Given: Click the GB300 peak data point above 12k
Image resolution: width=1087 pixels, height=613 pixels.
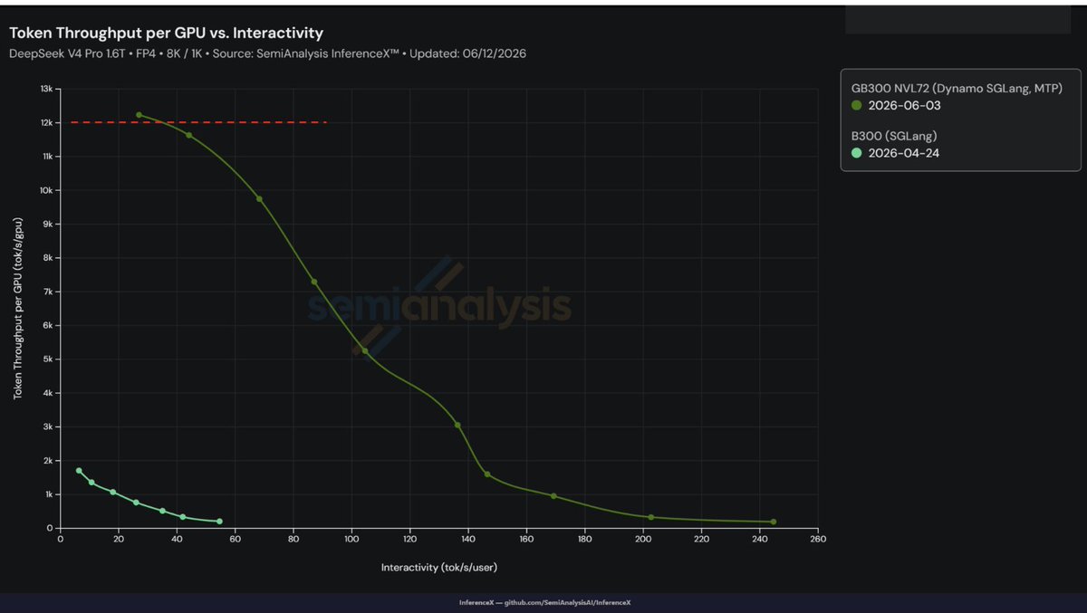Looking at the screenshot, I should click(139, 115).
